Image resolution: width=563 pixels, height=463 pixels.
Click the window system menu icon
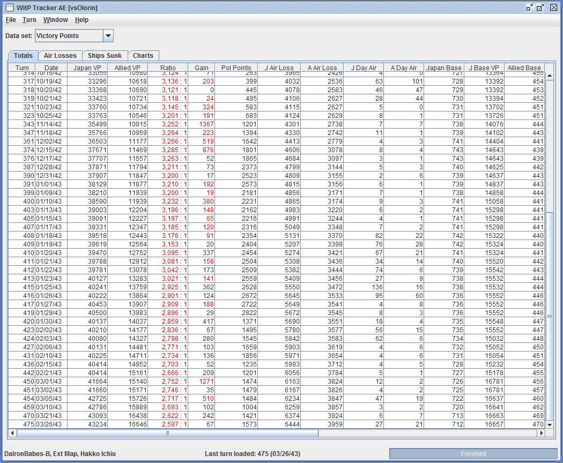click(x=10, y=8)
